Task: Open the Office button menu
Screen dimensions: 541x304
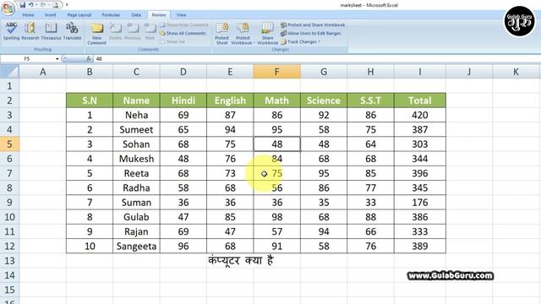Action: click(x=8, y=8)
